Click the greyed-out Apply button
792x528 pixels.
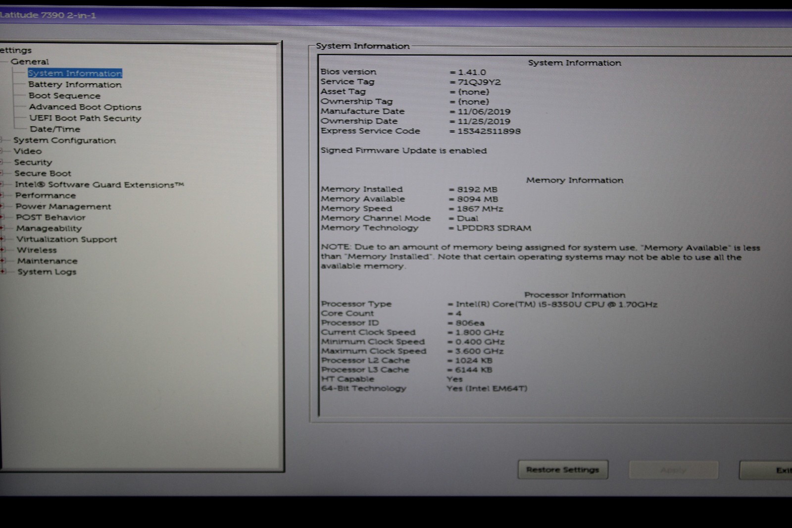[673, 470]
